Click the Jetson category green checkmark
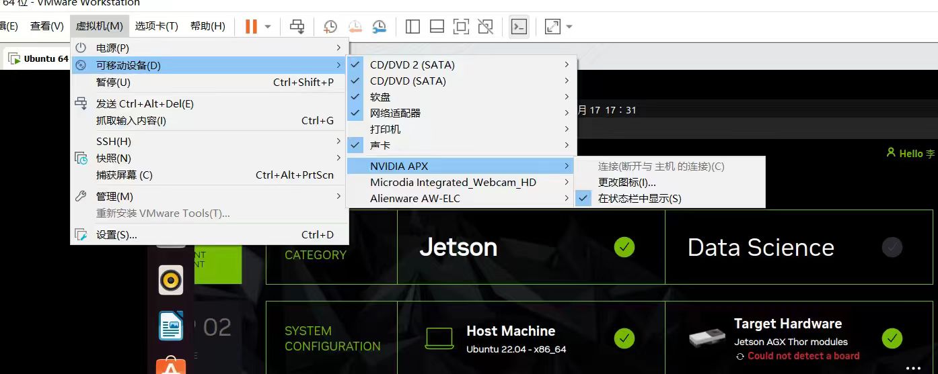This screenshot has height=374, width=938. [x=624, y=247]
